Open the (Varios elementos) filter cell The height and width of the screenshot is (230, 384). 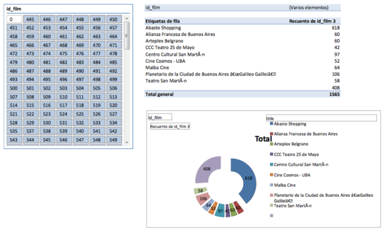[309, 7]
